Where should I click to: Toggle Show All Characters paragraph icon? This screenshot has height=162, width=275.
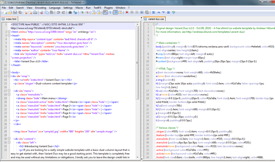(110, 12)
